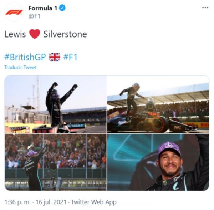Viewport: 214px width, 210px height.
Task: Click the word Silverstone in tweet
Action: click(65, 34)
